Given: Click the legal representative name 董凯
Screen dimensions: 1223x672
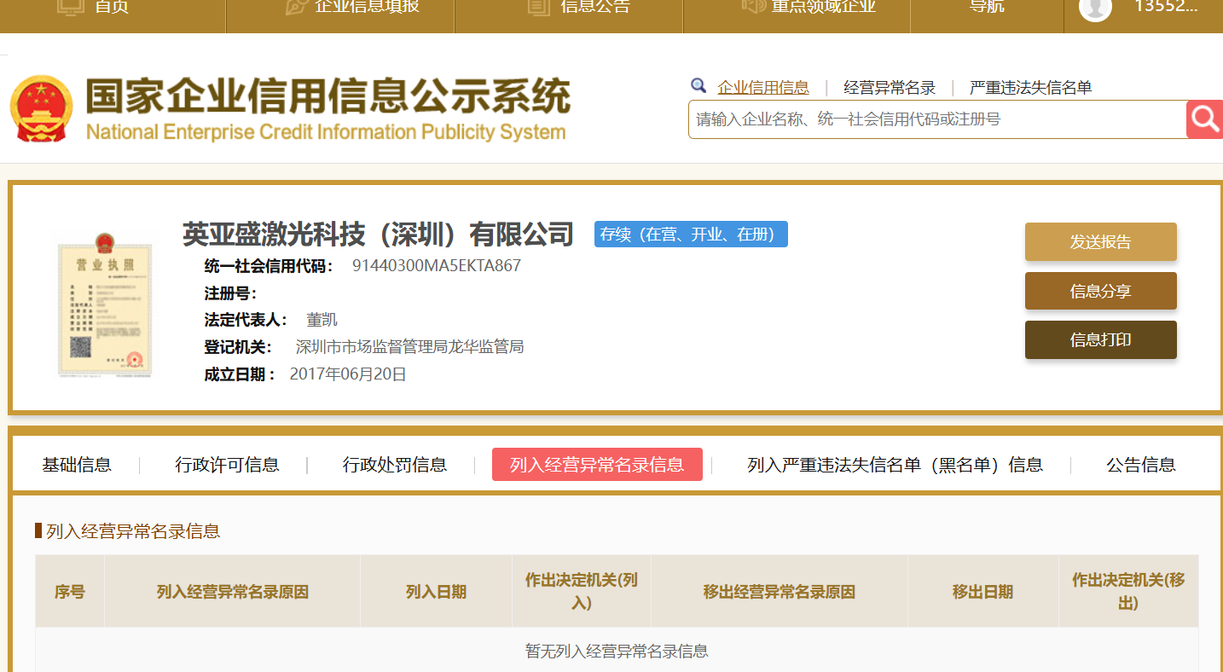Looking at the screenshot, I should pyautogui.click(x=322, y=320).
